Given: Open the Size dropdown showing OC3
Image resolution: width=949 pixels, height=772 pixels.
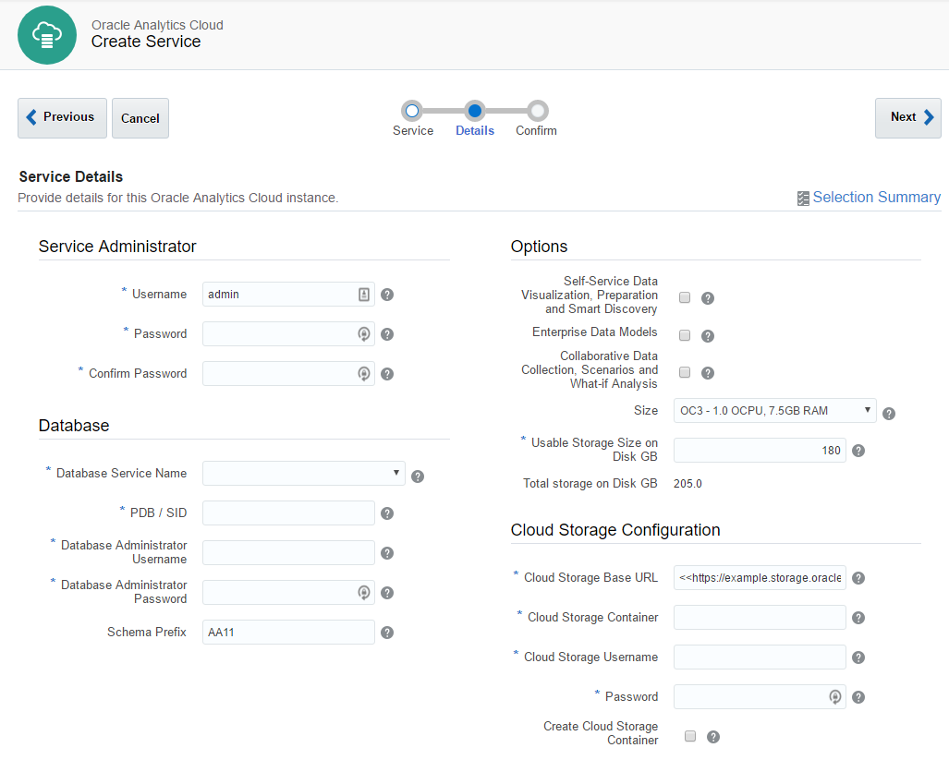Looking at the screenshot, I should click(x=774, y=411).
